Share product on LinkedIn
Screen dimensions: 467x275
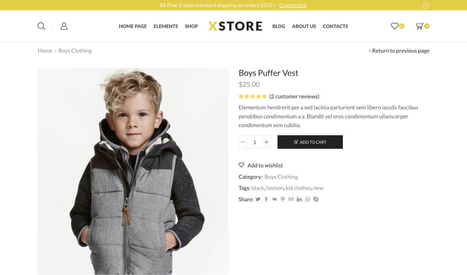coord(299,199)
